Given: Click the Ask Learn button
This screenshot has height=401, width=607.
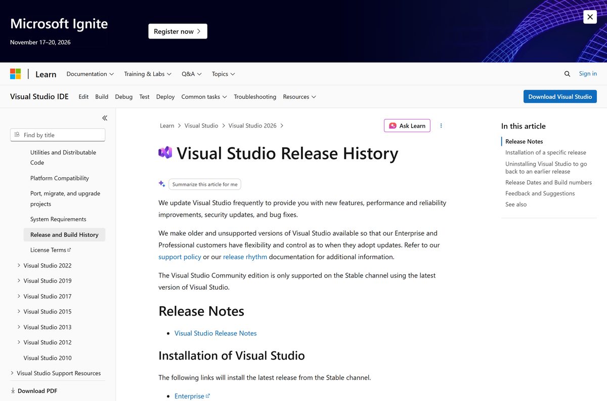Looking at the screenshot, I should 407,126.
